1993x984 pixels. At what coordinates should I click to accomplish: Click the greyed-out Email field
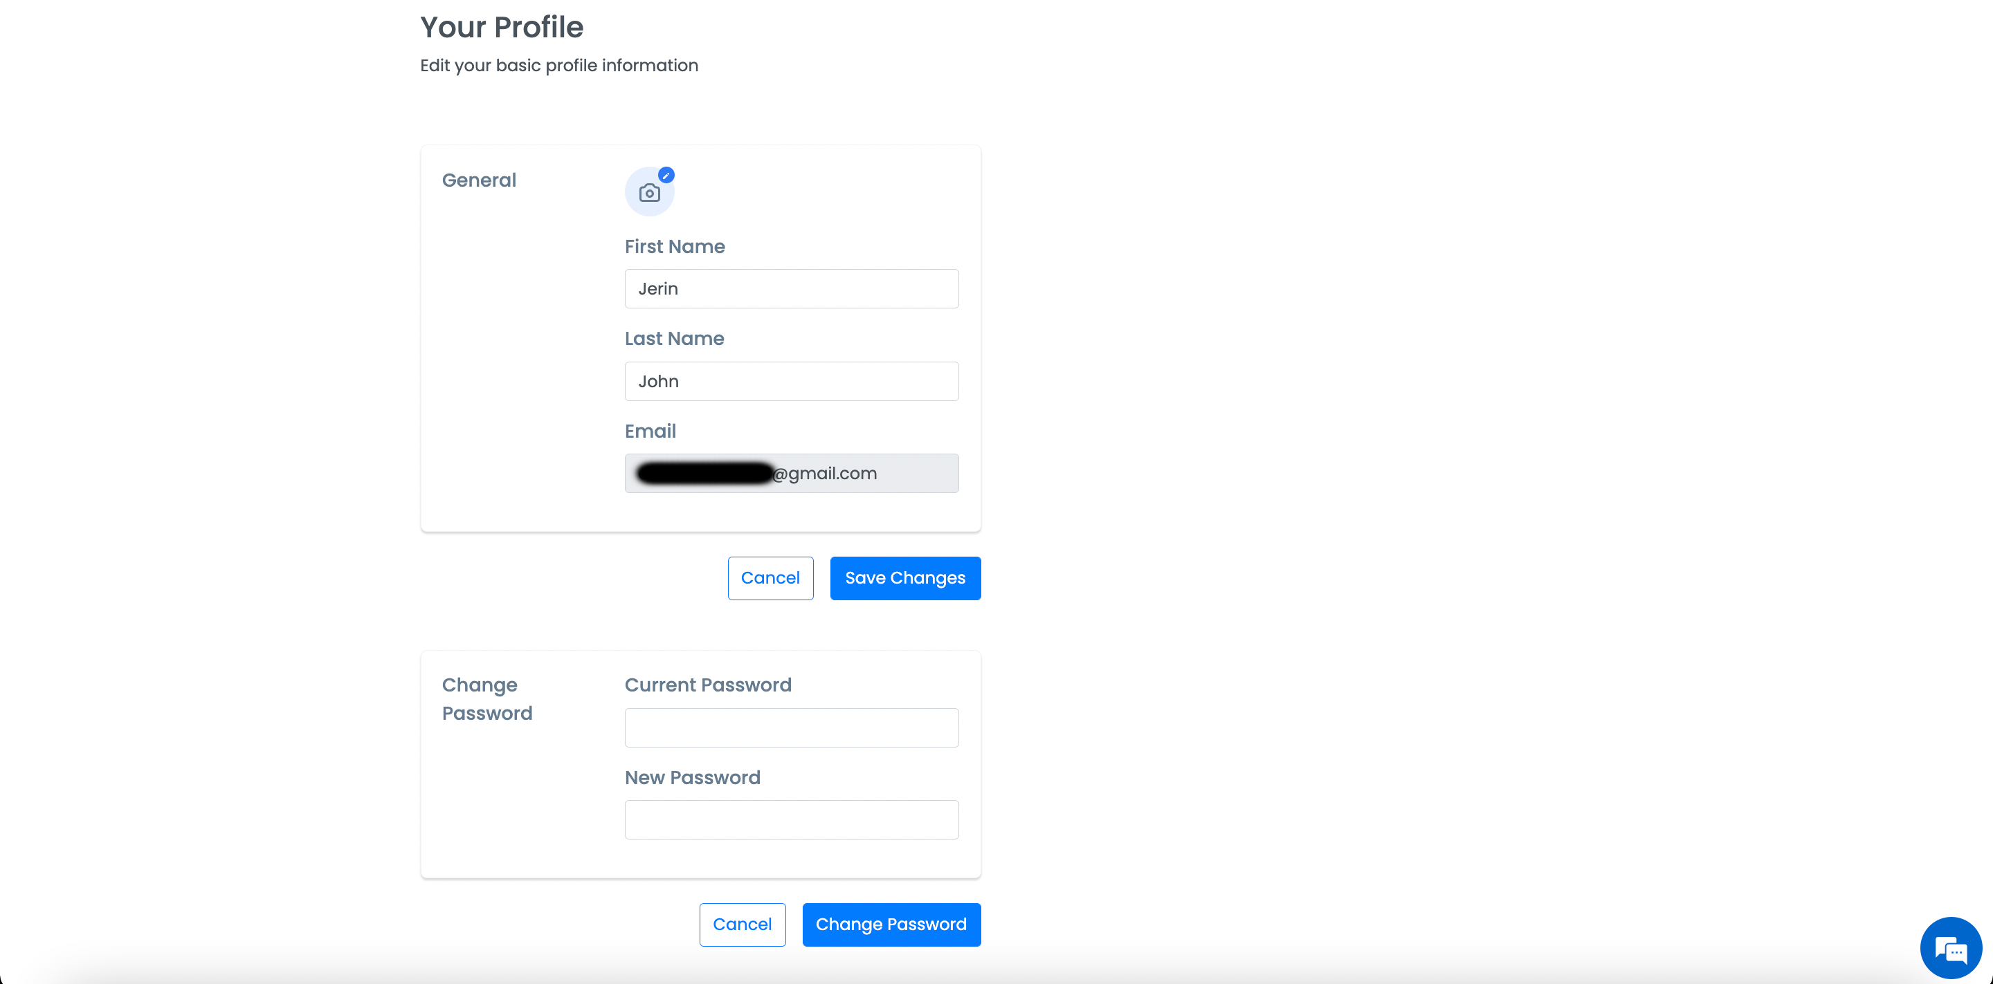point(792,473)
